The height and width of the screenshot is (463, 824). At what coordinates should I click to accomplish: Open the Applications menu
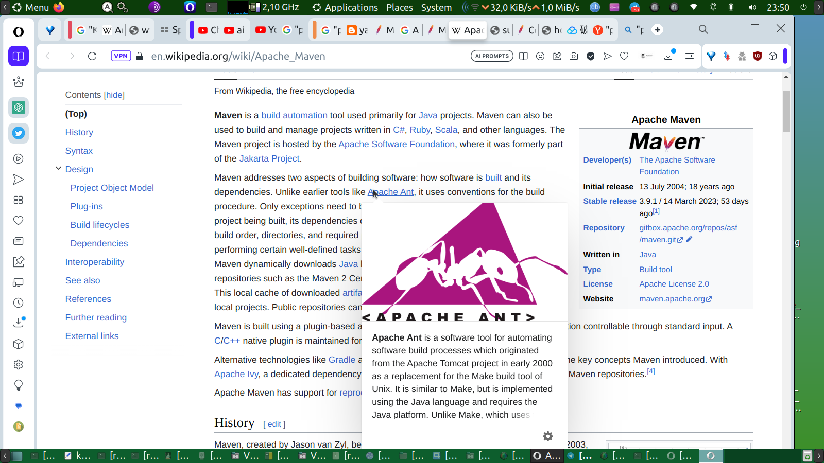(x=345, y=7)
